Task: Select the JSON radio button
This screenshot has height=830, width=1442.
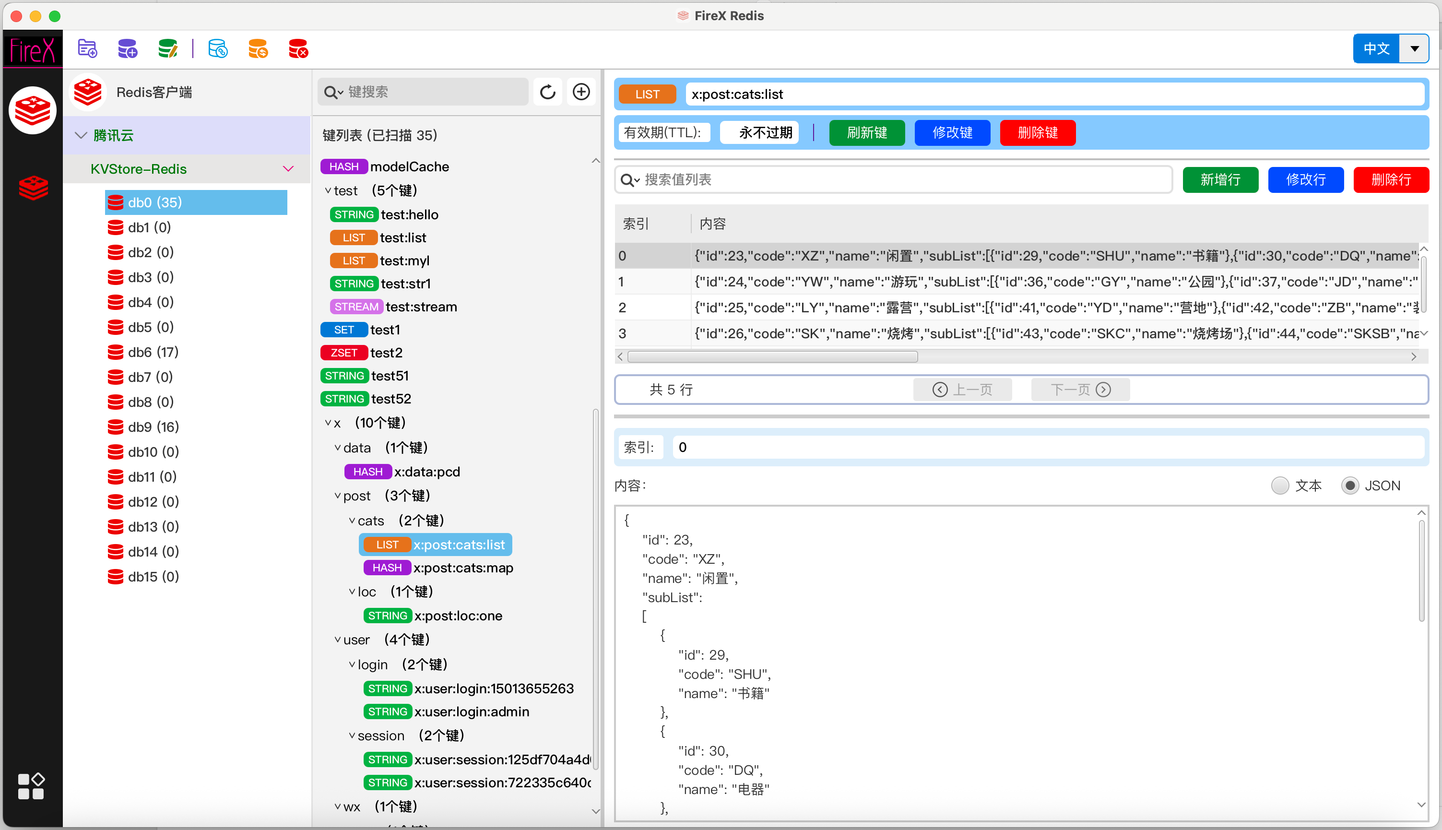Action: click(1350, 486)
